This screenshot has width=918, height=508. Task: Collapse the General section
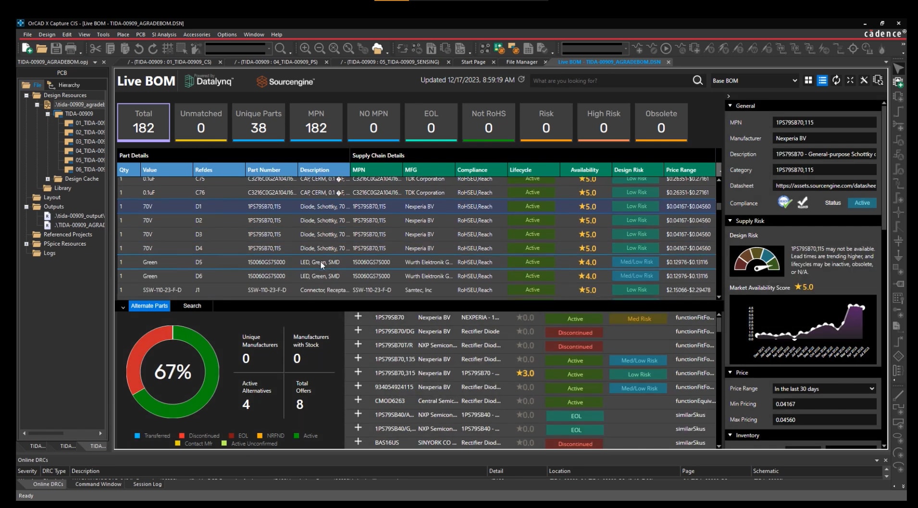click(730, 106)
